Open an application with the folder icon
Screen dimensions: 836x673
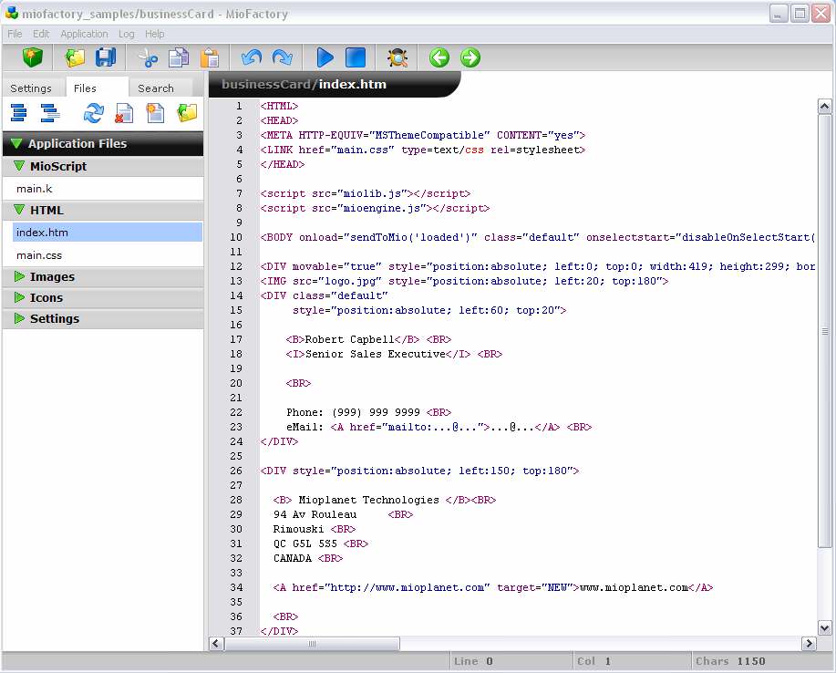(x=75, y=57)
